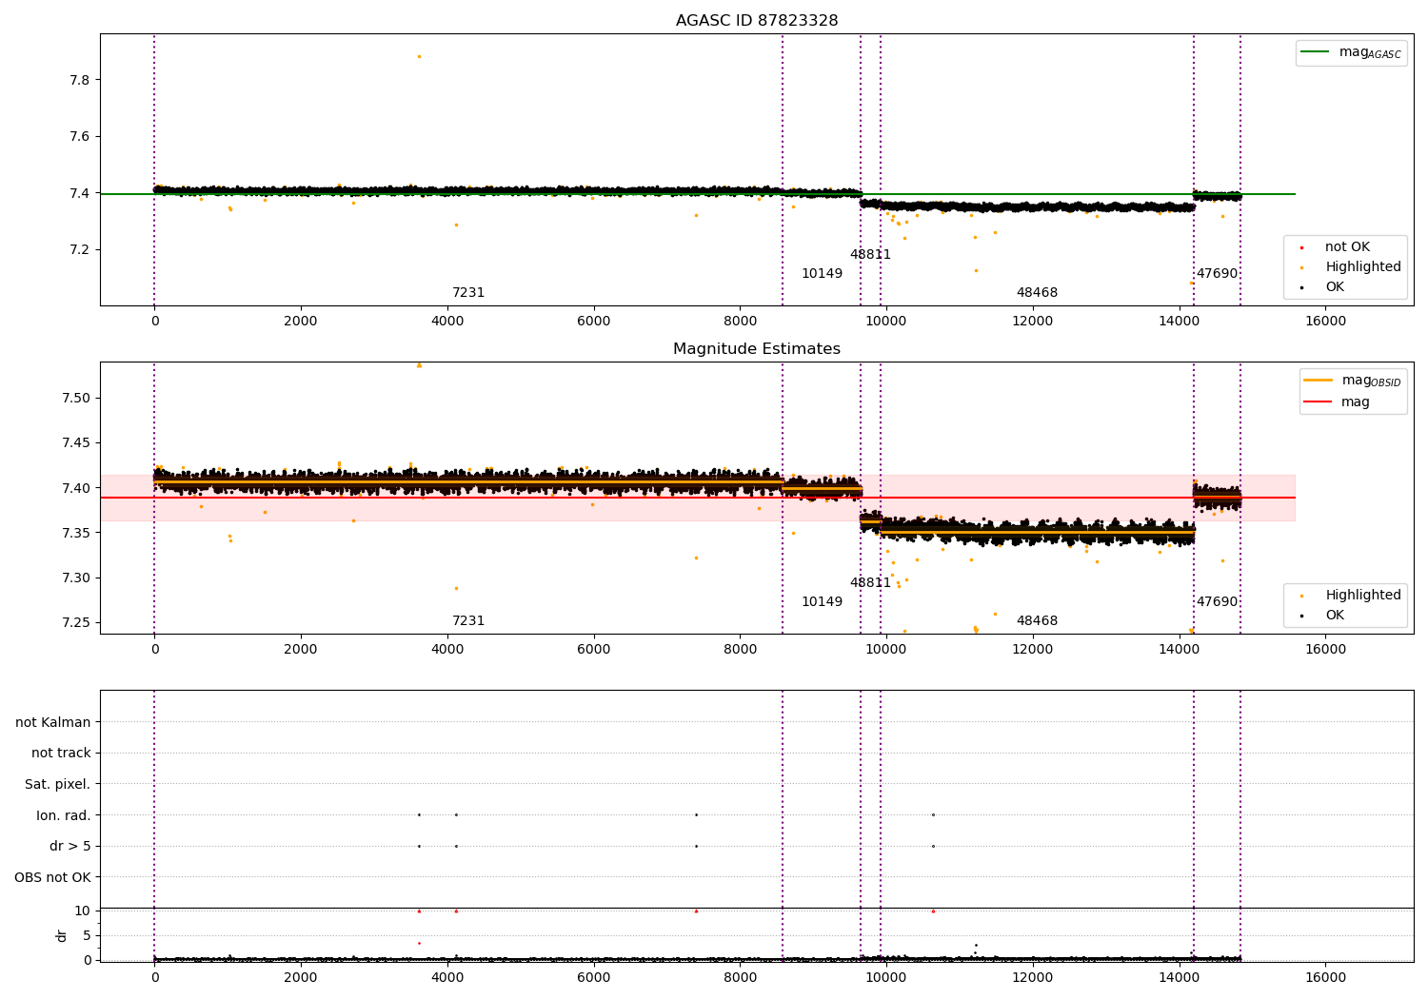This screenshot has height=999, width=1428.
Task: Click the Ion. rad. dot near x=3600
Action: 419,814
